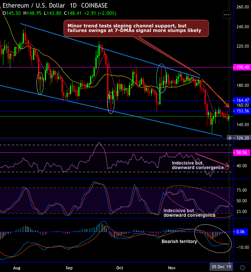Select the 1D interval label
The height and width of the screenshot is (272, 251).
pos(73,6)
